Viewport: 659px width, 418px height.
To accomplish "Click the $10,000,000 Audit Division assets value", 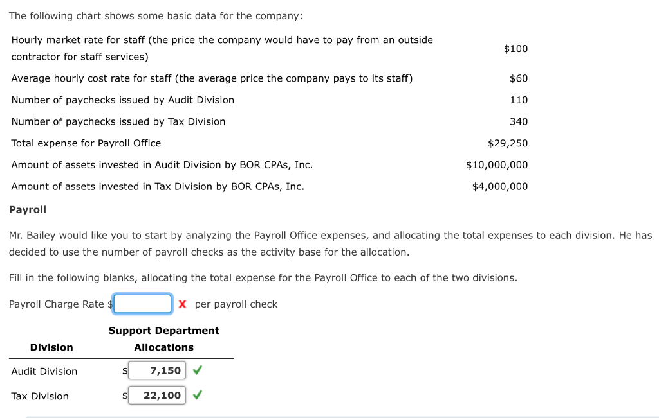I will (x=497, y=165).
